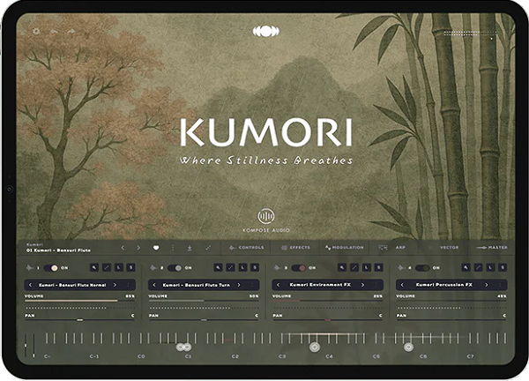Click the layer 3 pan slider

tap(327, 319)
